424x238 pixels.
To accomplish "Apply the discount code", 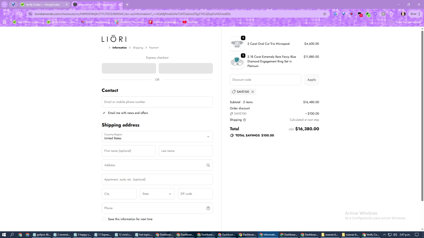I will [311, 80].
